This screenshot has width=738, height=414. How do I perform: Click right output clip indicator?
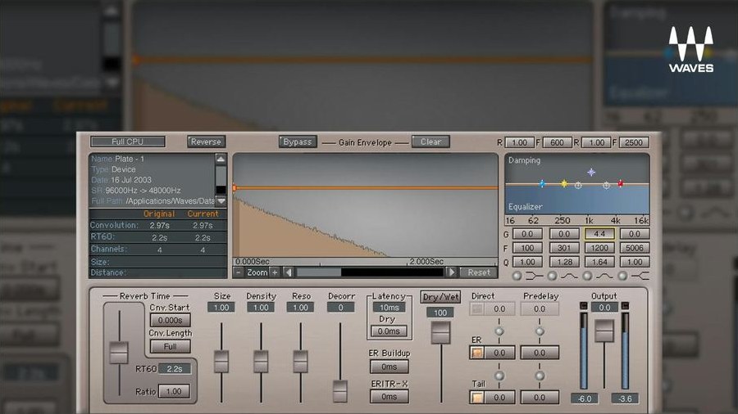[625, 305]
